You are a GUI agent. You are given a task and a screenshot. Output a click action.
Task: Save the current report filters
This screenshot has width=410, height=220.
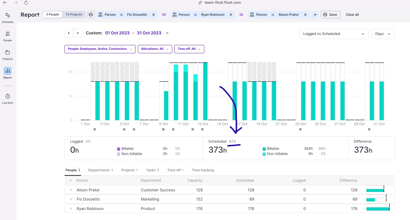[x=330, y=14]
